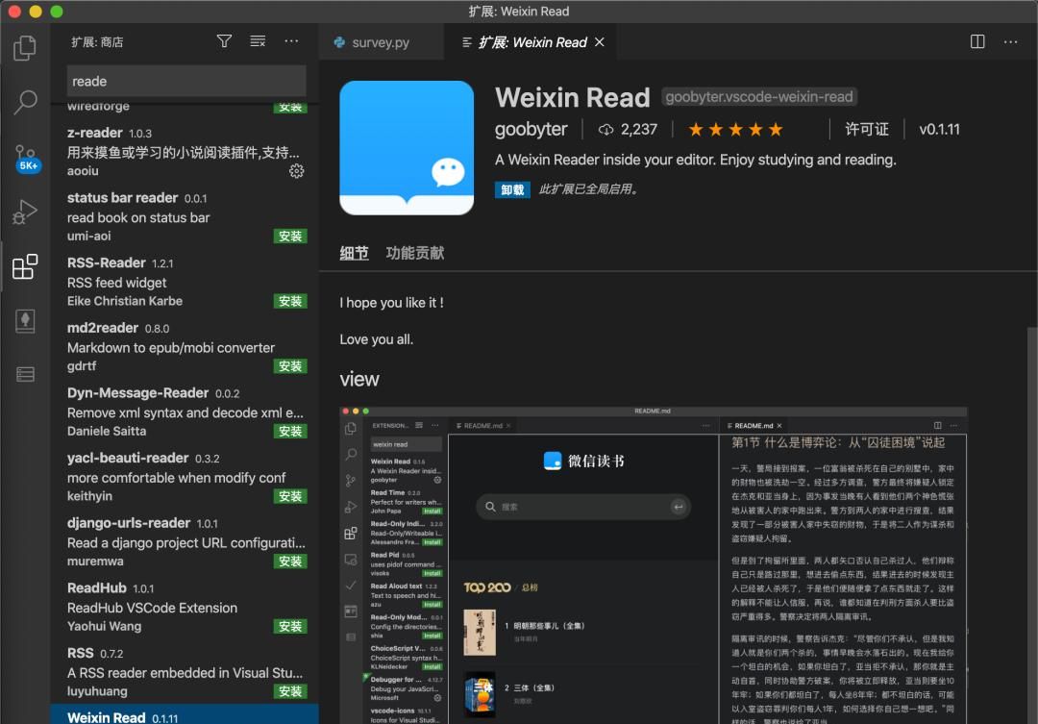The image size is (1038, 724).
Task: Click the clear extension search results icon
Action: pos(257,41)
